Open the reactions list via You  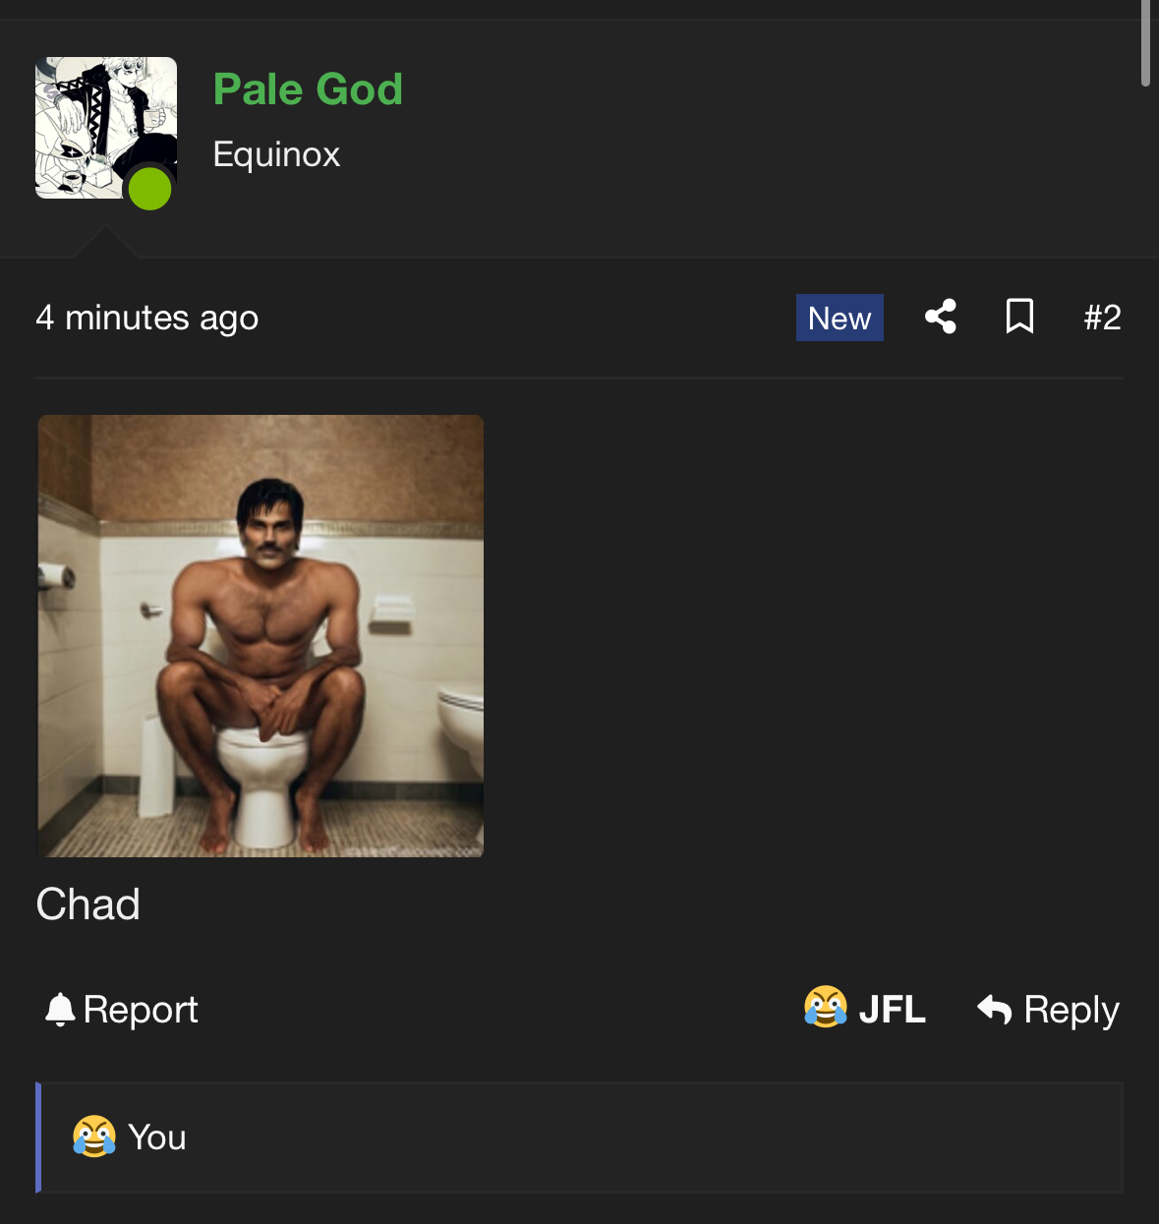157,1137
